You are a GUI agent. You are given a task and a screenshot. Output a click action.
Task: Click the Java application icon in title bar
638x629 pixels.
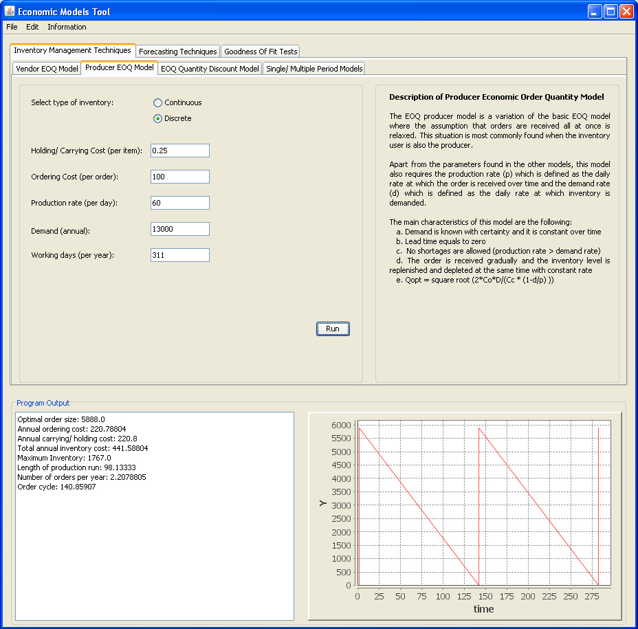(x=10, y=12)
